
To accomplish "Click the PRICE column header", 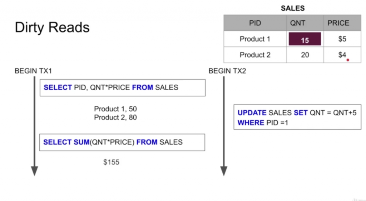I will coord(342,23).
